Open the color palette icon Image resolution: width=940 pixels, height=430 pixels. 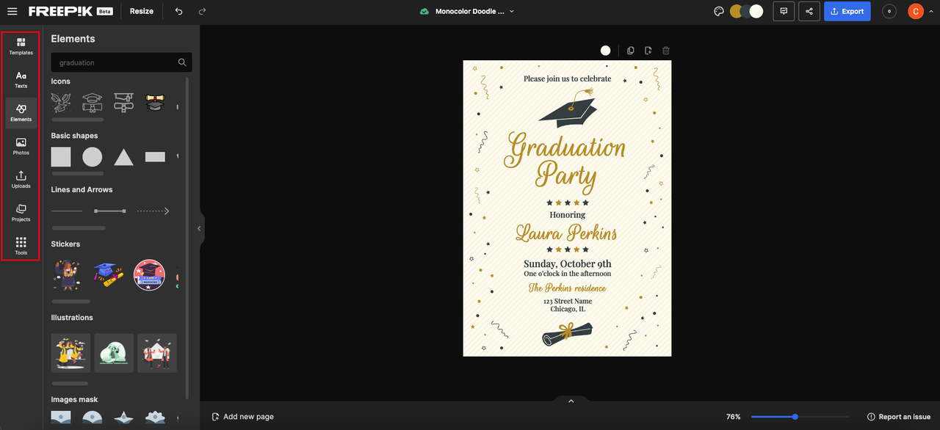point(719,11)
